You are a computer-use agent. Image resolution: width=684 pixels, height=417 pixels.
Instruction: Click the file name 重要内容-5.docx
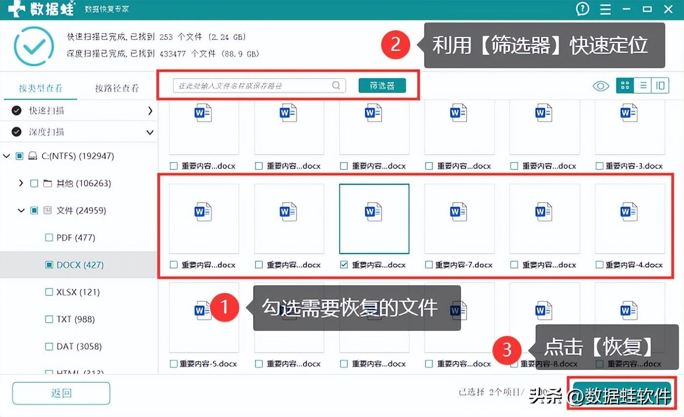(x=208, y=364)
